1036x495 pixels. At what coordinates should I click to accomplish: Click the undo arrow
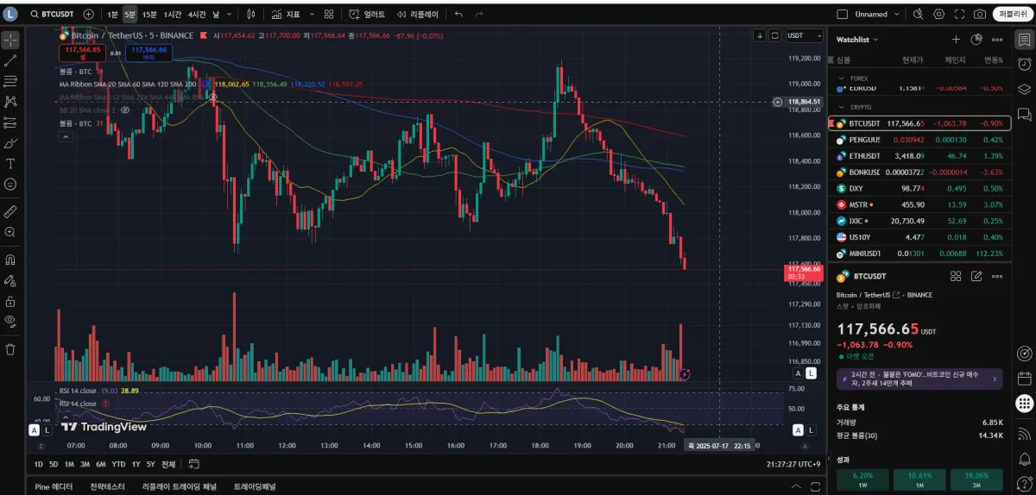tap(458, 14)
